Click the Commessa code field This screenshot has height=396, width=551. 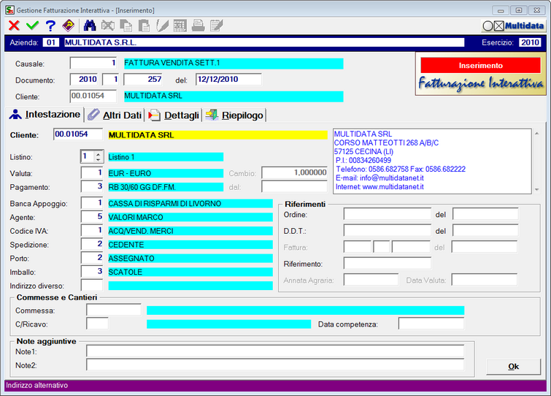tap(114, 311)
